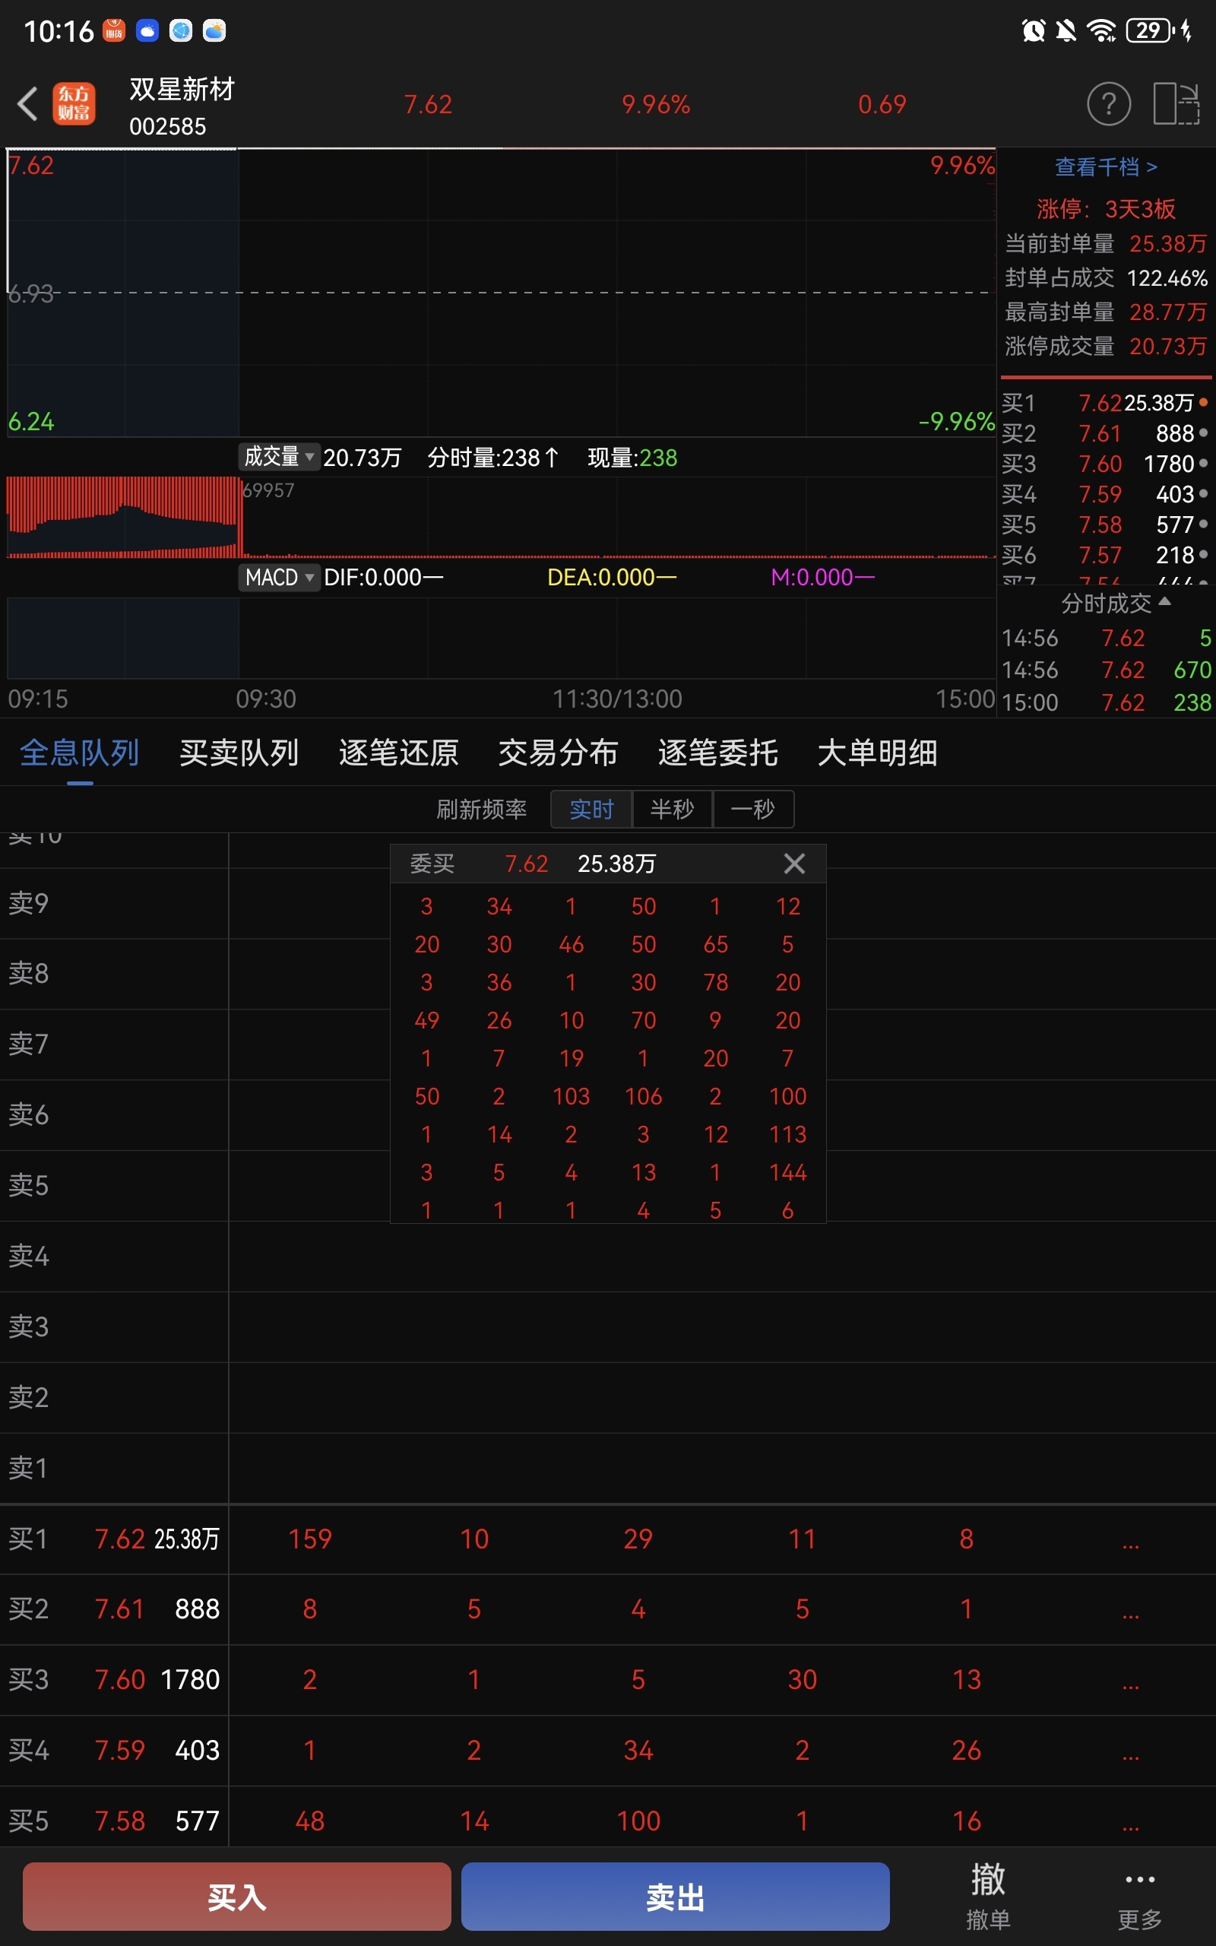Switch to 买卖队列 tab

pyautogui.click(x=239, y=753)
